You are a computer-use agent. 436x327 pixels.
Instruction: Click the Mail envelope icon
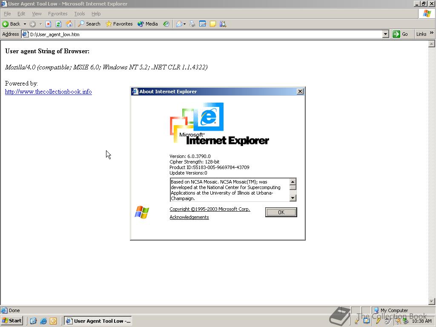pyautogui.click(x=179, y=24)
